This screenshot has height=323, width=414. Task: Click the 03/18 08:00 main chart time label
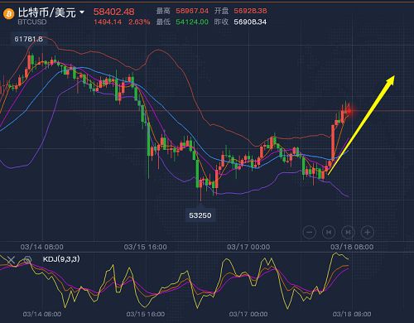[352, 247]
